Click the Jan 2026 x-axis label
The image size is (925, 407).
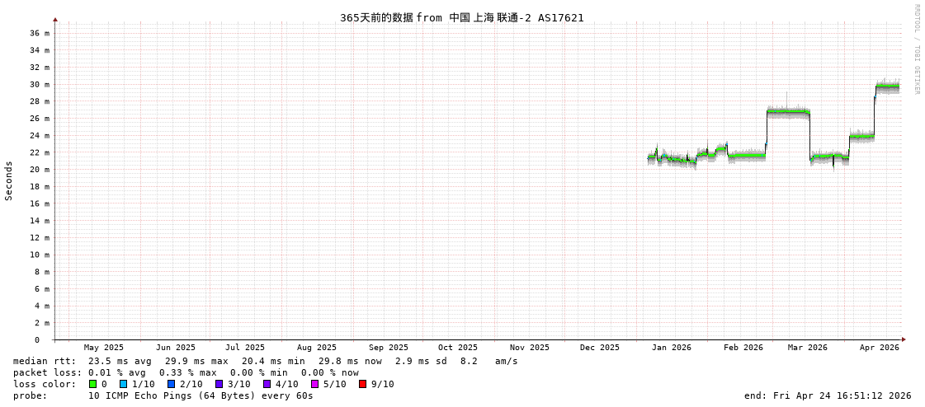tap(671, 348)
